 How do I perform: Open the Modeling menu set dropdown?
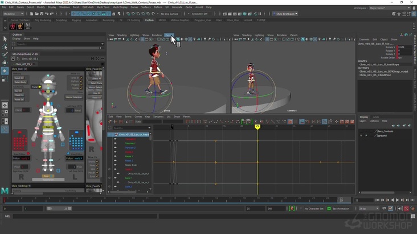pyautogui.click(x=14, y=14)
